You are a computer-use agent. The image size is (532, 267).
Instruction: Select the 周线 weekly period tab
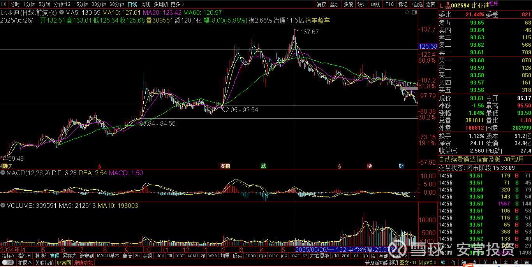pyautogui.click(x=146, y=4)
